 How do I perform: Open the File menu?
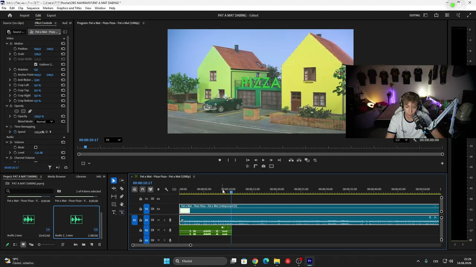click(x=4, y=8)
